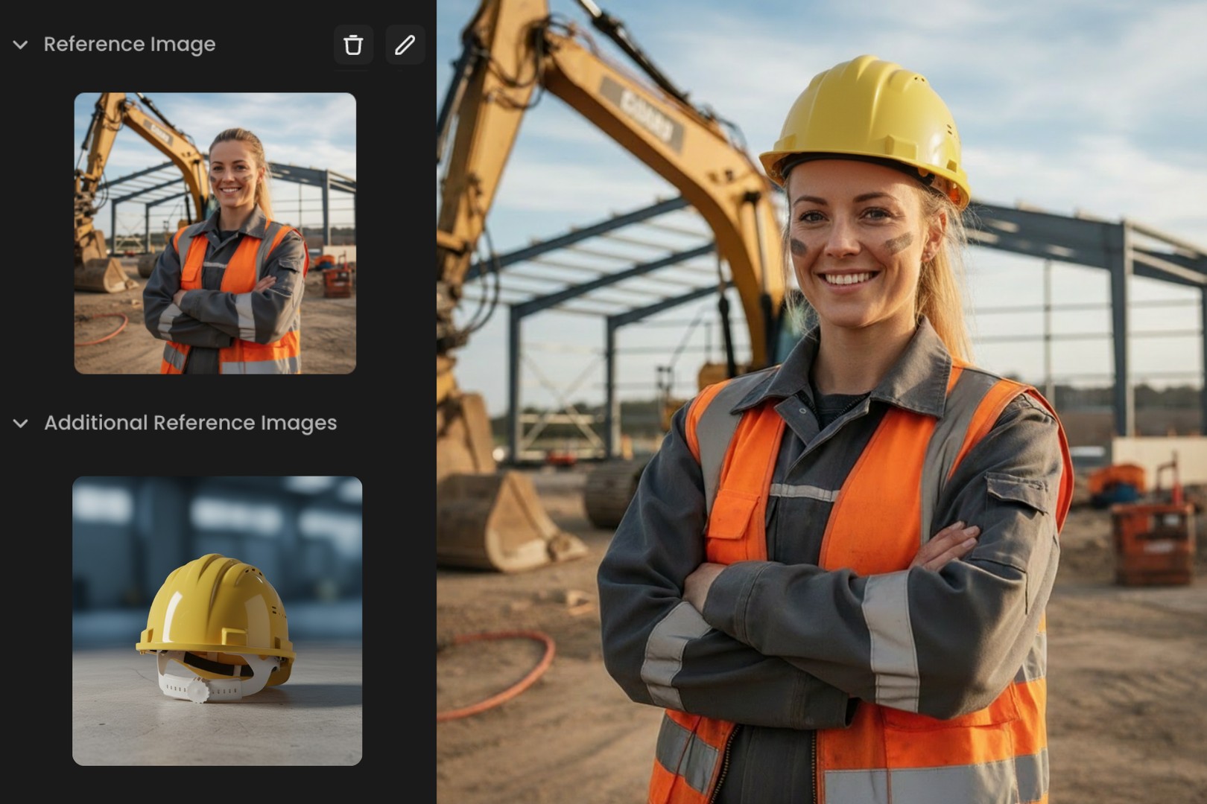1207x804 pixels.
Task: Click the Additional Reference Images section label
Action: pyautogui.click(x=189, y=423)
